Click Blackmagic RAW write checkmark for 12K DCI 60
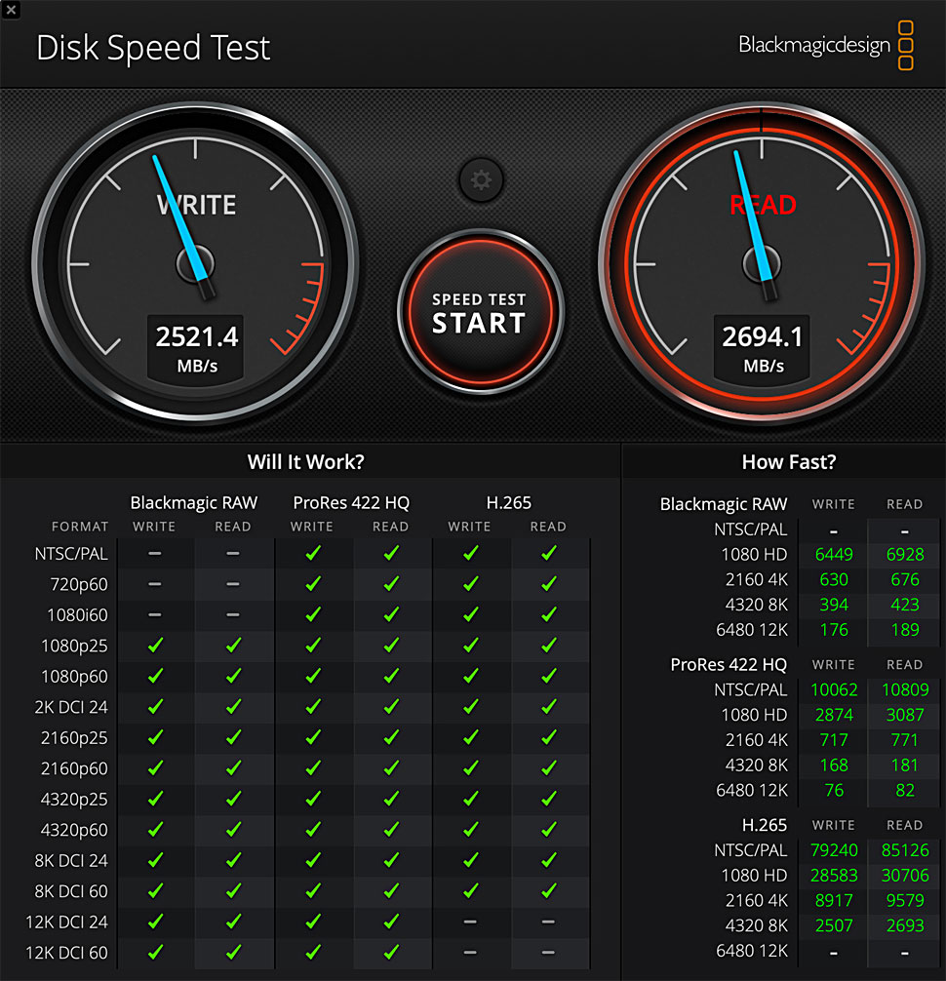946x981 pixels. (155, 952)
